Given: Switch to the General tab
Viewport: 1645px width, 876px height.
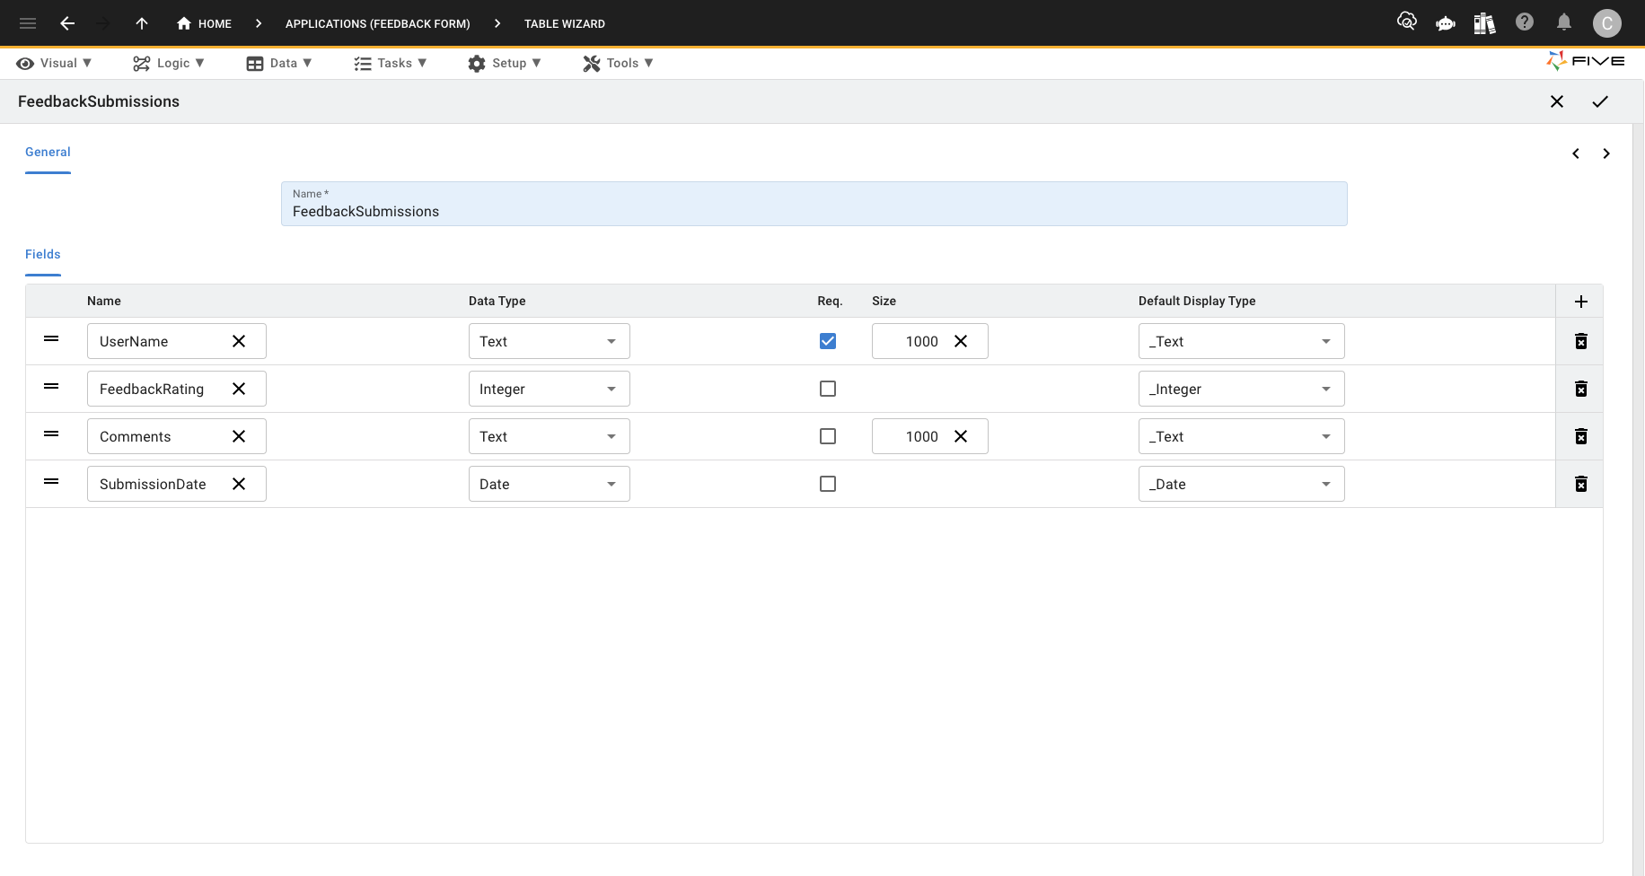Looking at the screenshot, I should pos(48,152).
